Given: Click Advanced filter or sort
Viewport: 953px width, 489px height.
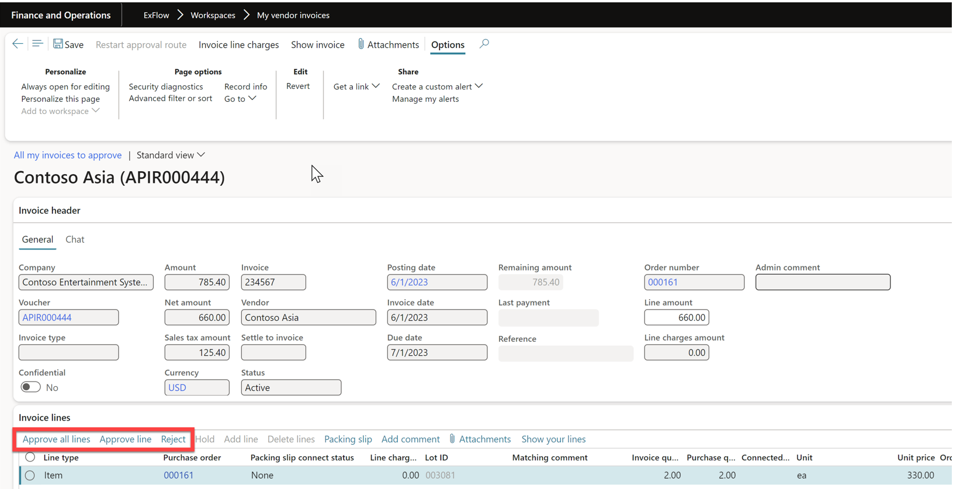Looking at the screenshot, I should click(170, 98).
